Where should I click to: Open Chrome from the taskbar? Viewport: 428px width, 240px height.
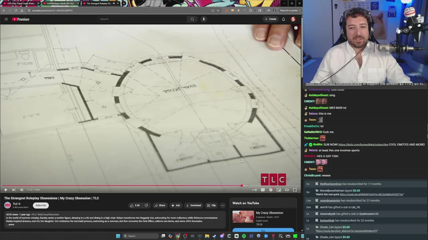click(x=178, y=236)
